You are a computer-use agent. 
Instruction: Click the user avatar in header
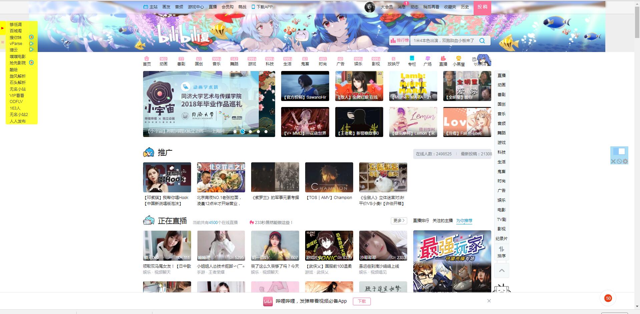pos(370,7)
